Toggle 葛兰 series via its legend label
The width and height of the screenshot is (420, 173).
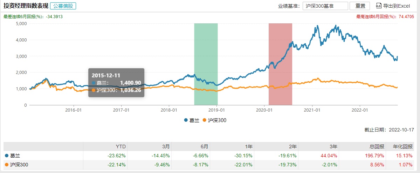(x=194, y=120)
